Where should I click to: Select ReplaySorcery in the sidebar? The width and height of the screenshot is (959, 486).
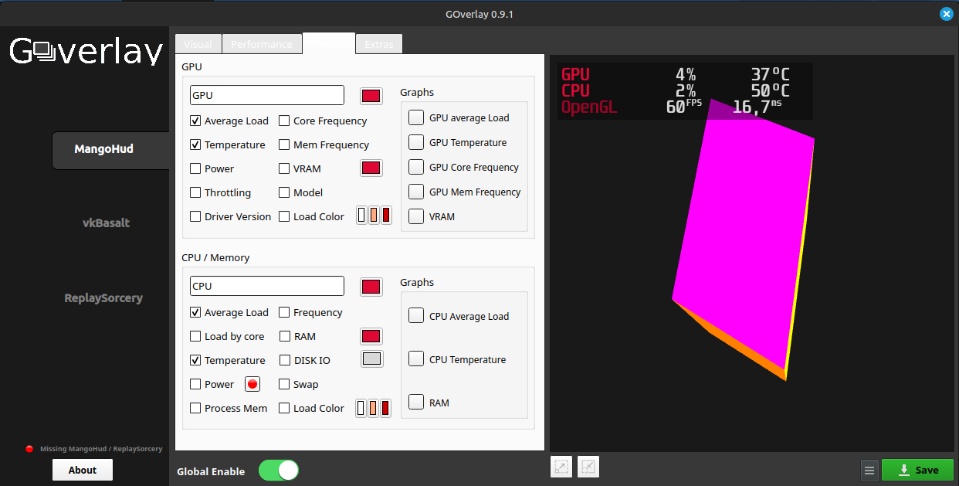[x=103, y=297]
